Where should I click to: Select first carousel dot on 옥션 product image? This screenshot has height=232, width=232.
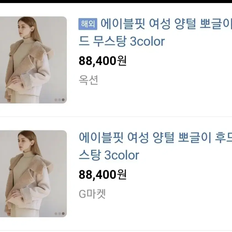coord(56,100)
